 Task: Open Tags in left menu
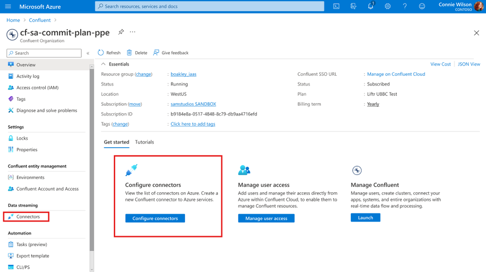(x=21, y=99)
